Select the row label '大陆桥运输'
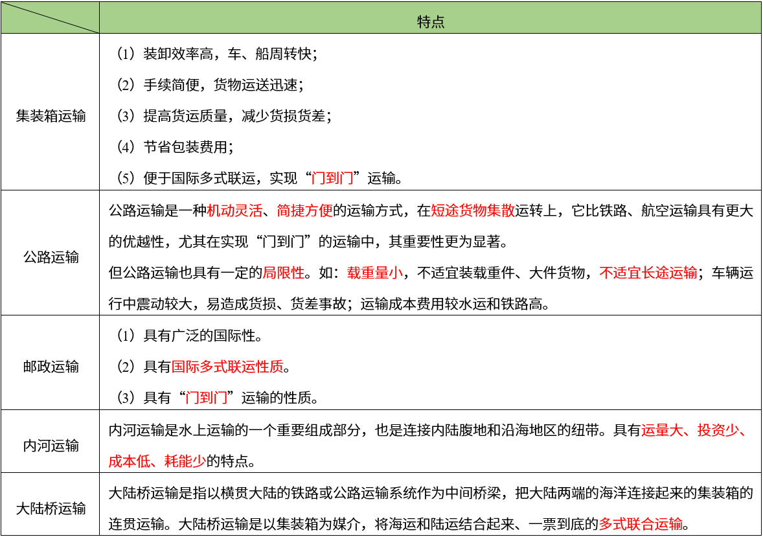The width and height of the screenshot is (763, 537). click(51, 508)
